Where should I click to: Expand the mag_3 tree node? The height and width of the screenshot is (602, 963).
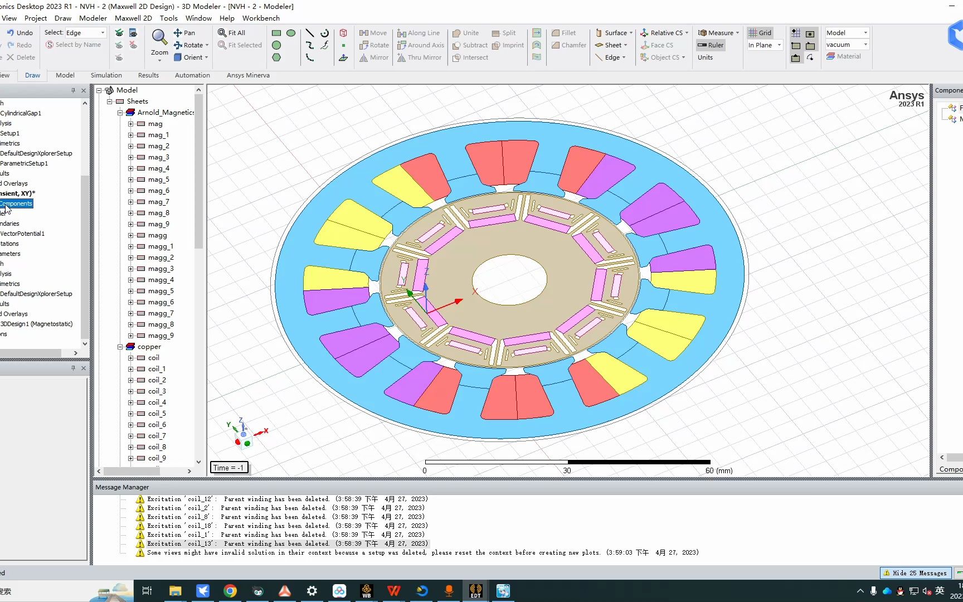pyautogui.click(x=130, y=157)
